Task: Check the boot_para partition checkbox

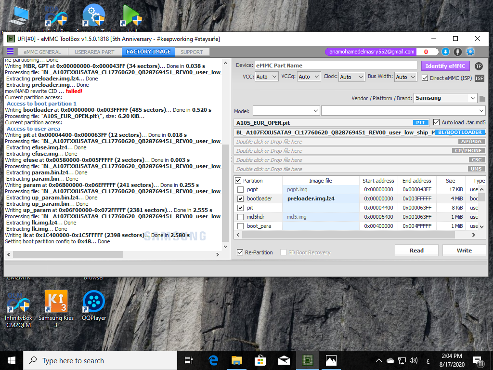Action: (x=241, y=226)
